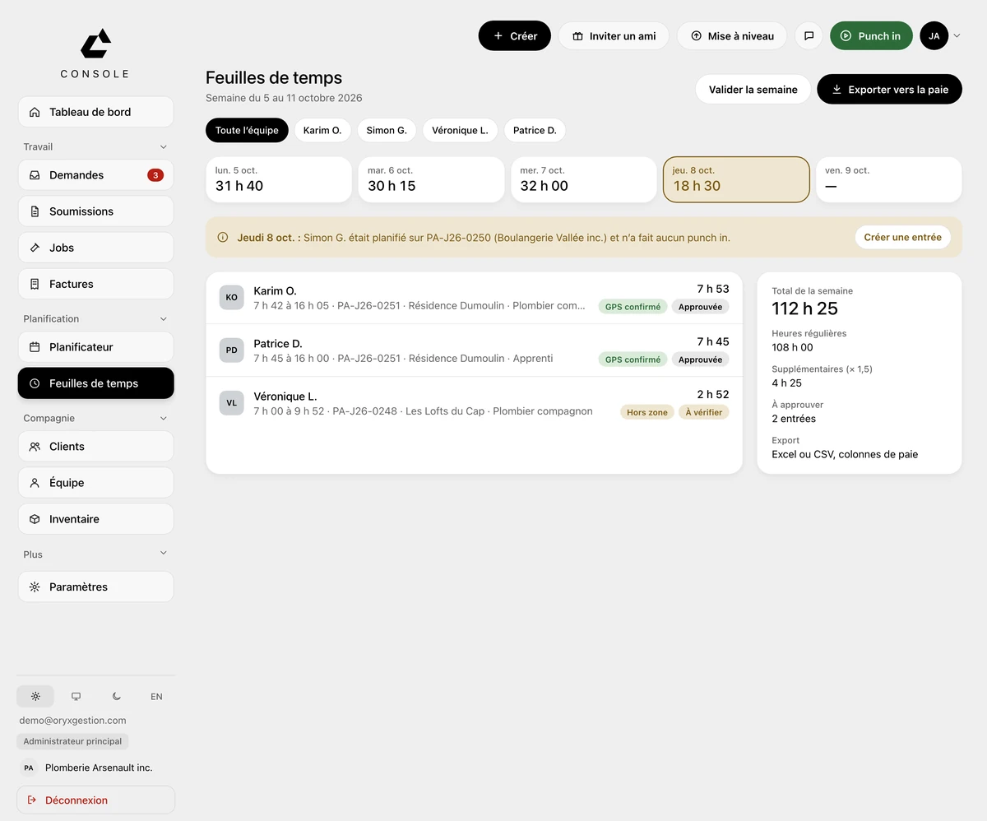Open the Planificateur page
This screenshot has width=987, height=821.
pos(95,347)
